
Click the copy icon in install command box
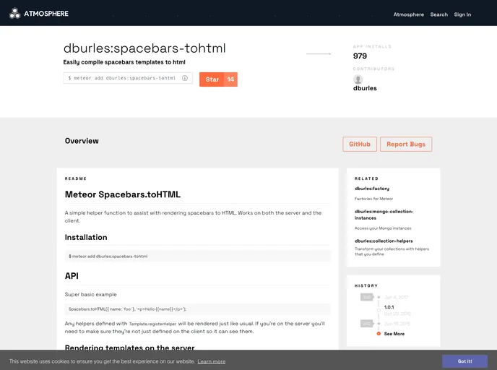pyautogui.click(x=185, y=78)
